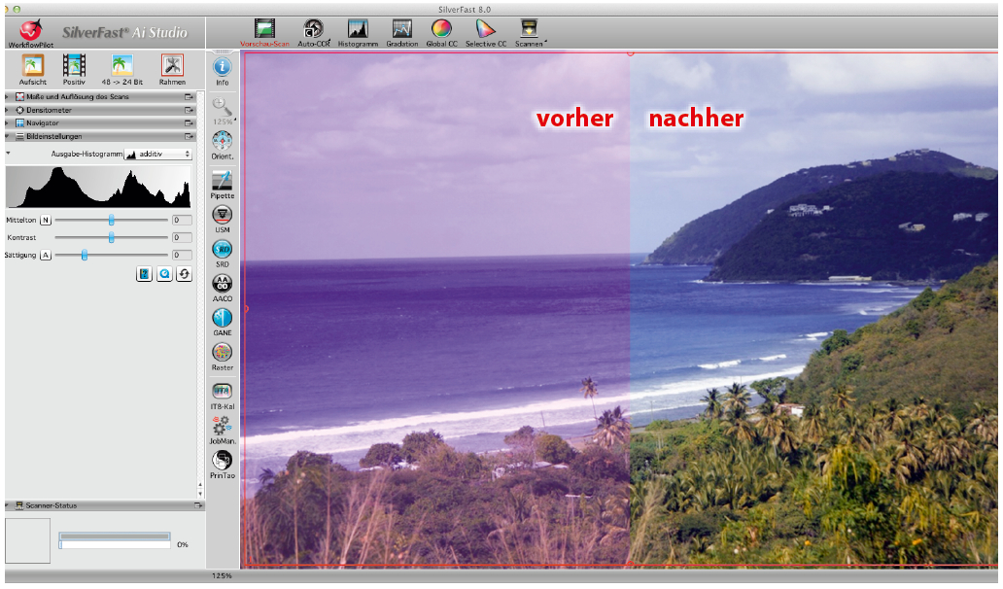Open IT8-Kal calibration
The image size is (1003, 589).
pyautogui.click(x=222, y=396)
